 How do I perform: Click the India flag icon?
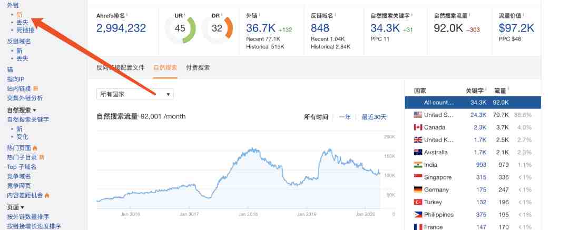[x=418, y=165]
